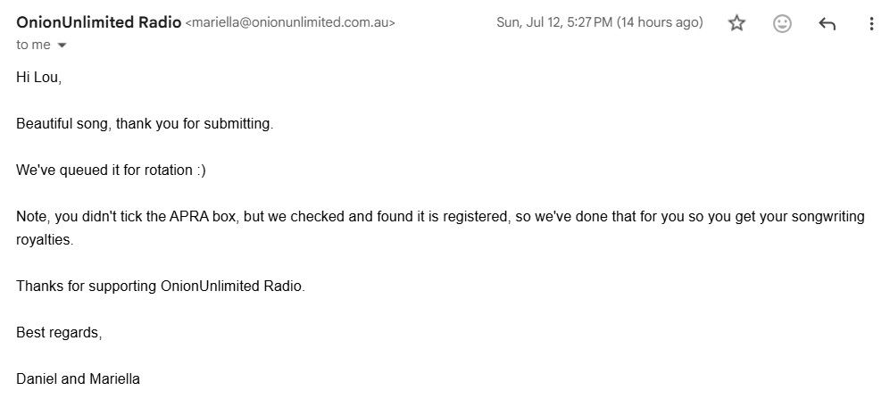Click the Sun, Jul 12, 5:27 PM timestamp

(x=554, y=22)
